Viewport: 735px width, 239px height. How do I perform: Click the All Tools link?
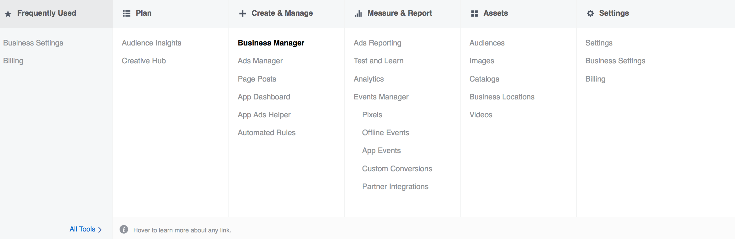pos(82,229)
